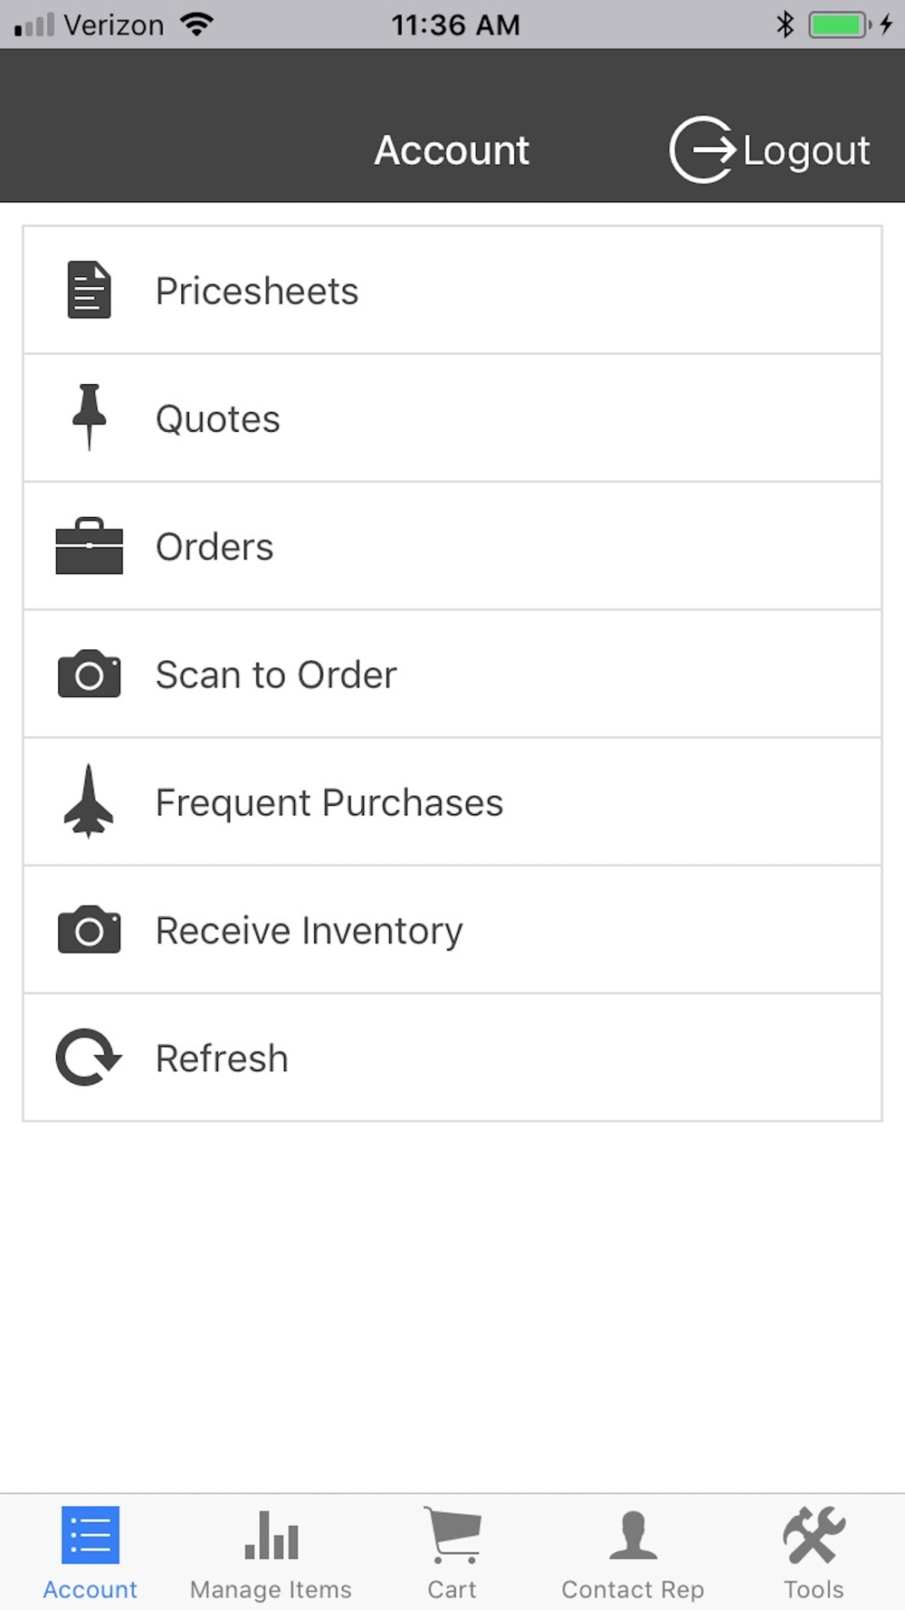Tap the Pricesheets document icon
Image resolution: width=905 pixels, height=1610 pixels.
click(89, 290)
